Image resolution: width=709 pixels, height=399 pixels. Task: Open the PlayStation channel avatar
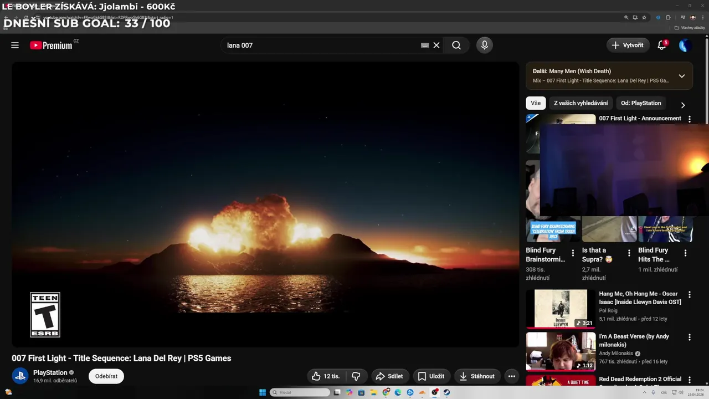coord(20,376)
